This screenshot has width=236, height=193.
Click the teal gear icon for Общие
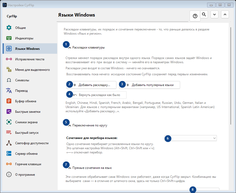[9, 28]
